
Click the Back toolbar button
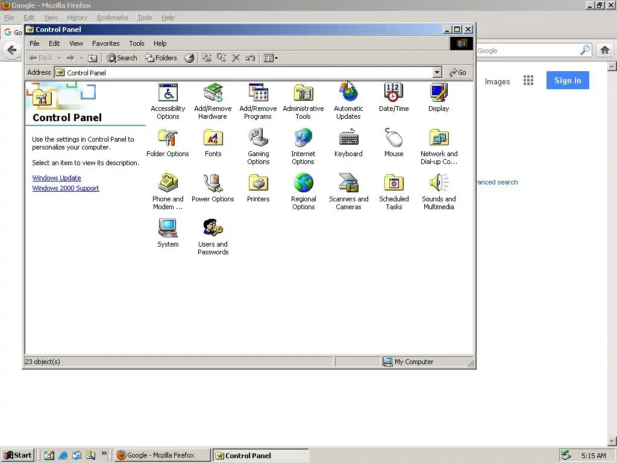(41, 58)
